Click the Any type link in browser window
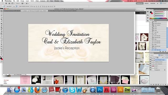Image resolution: width=168 pixels, height=95 pixels. (6, 80)
